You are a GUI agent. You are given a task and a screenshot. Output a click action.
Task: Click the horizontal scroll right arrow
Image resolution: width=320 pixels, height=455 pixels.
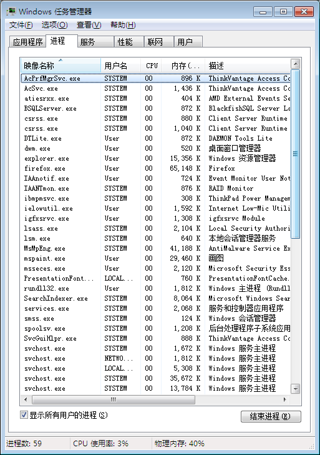coord(285,399)
